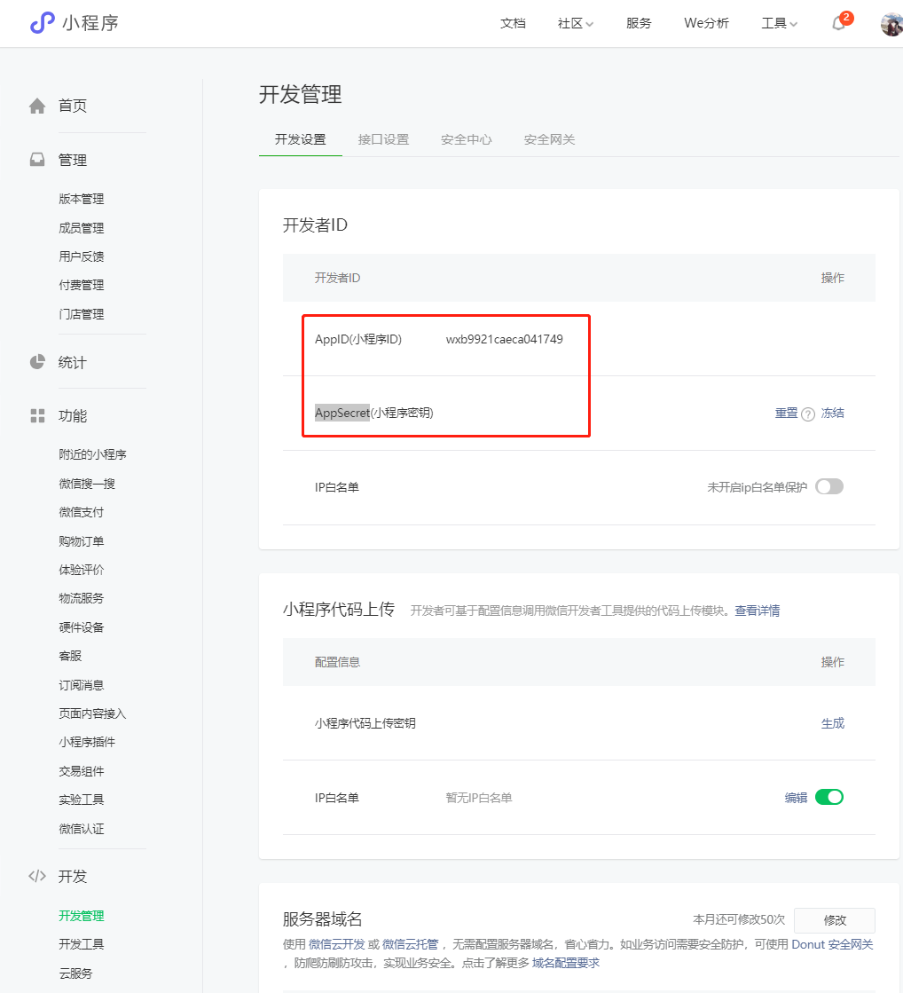
Task: Click the 首页 home icon
Action: click(37, 106)
